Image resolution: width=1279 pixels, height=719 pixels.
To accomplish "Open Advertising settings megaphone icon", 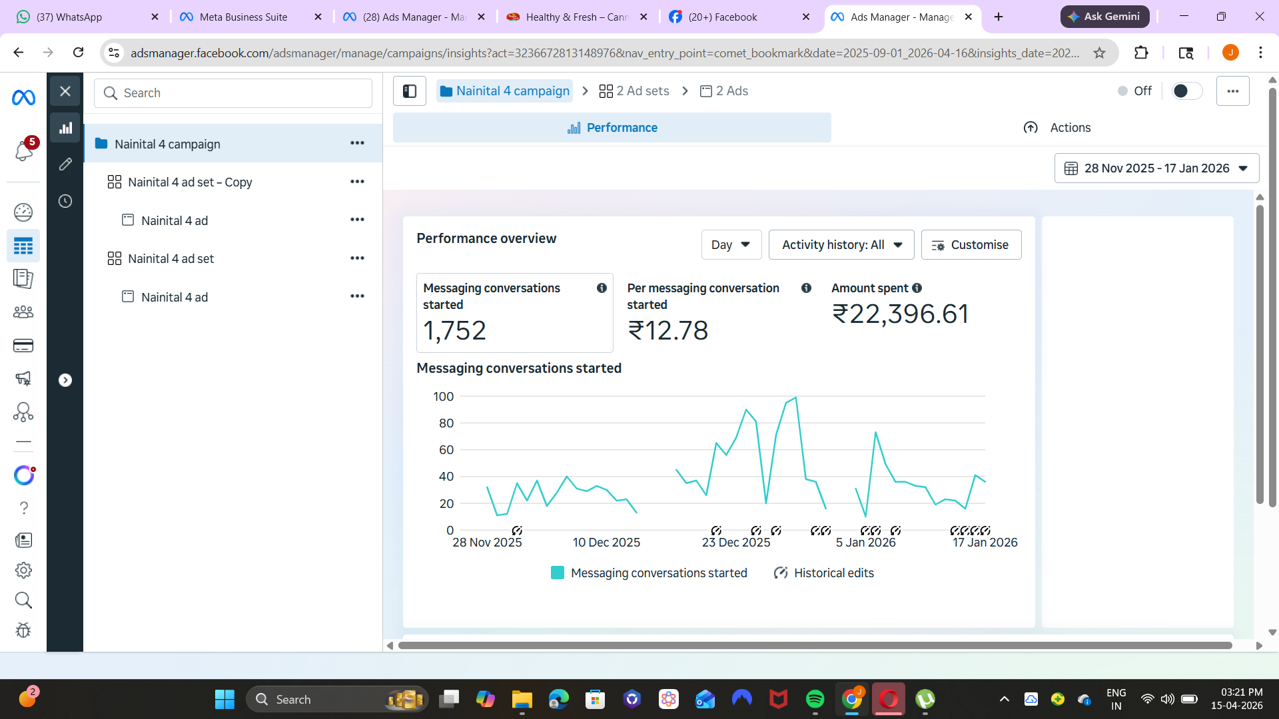I will point(23,378).
